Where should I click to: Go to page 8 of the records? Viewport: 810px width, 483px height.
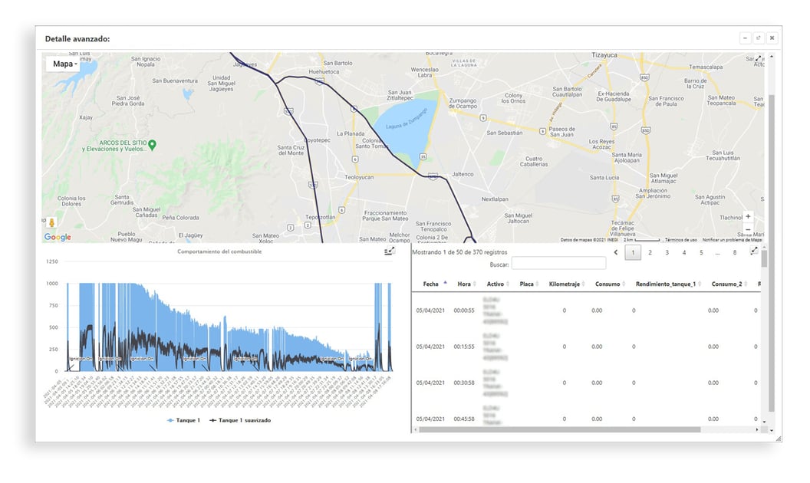(735, 252)
